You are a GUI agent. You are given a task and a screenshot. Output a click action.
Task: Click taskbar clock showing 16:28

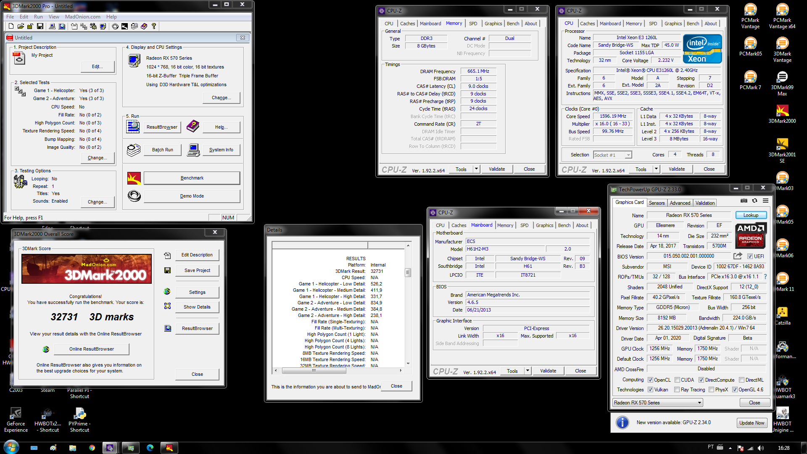click(x=783, y=448)
